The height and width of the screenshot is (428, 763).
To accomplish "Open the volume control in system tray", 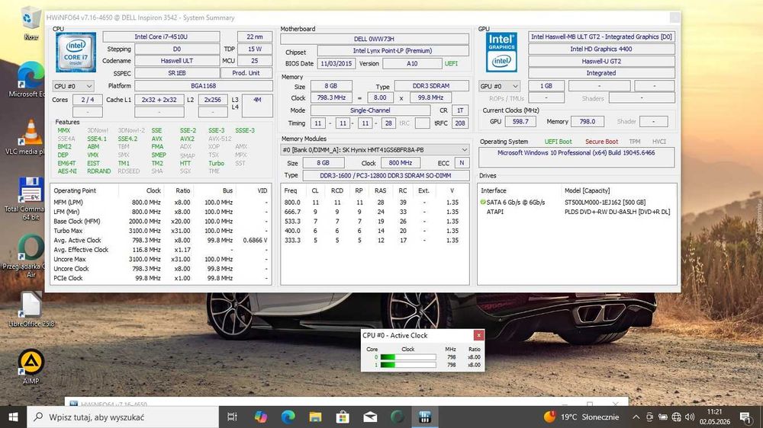I will [x=690, y=417].
